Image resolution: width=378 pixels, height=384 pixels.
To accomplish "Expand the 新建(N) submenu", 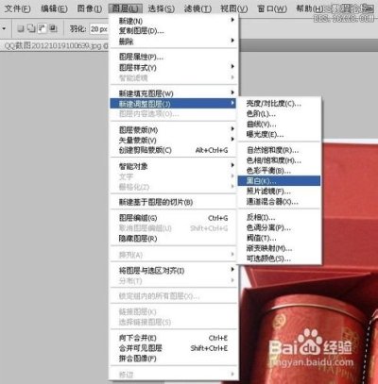I will 174,21.
